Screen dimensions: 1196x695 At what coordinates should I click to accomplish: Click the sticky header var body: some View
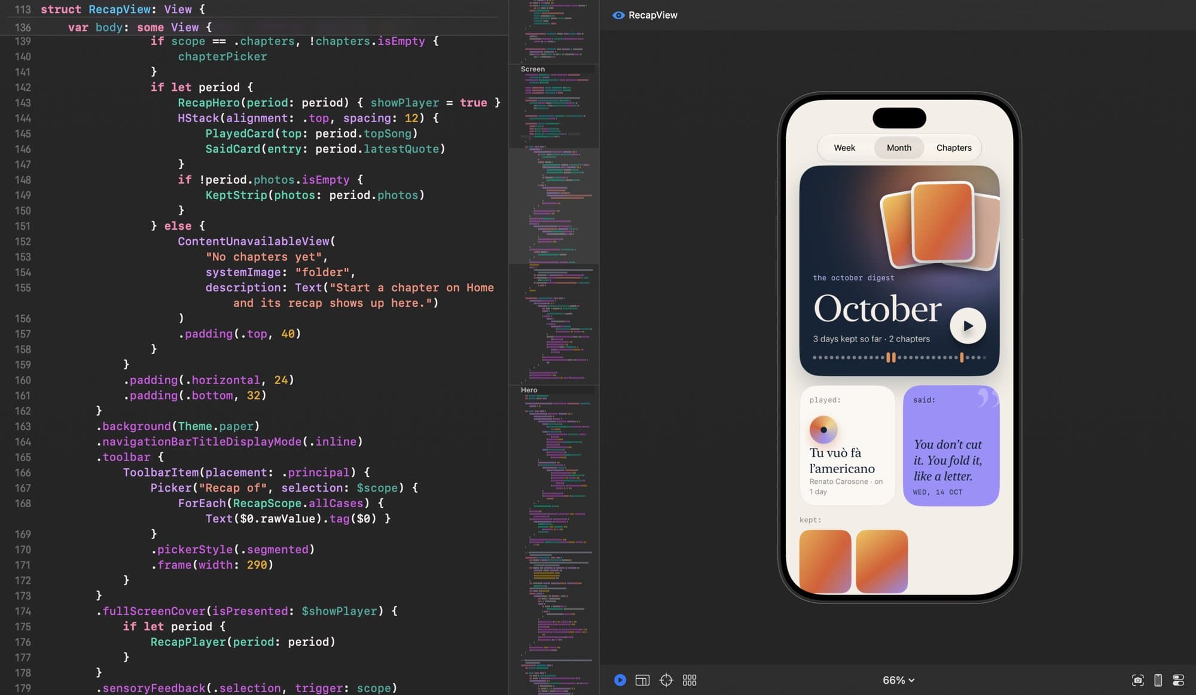(x=140, y=28)
